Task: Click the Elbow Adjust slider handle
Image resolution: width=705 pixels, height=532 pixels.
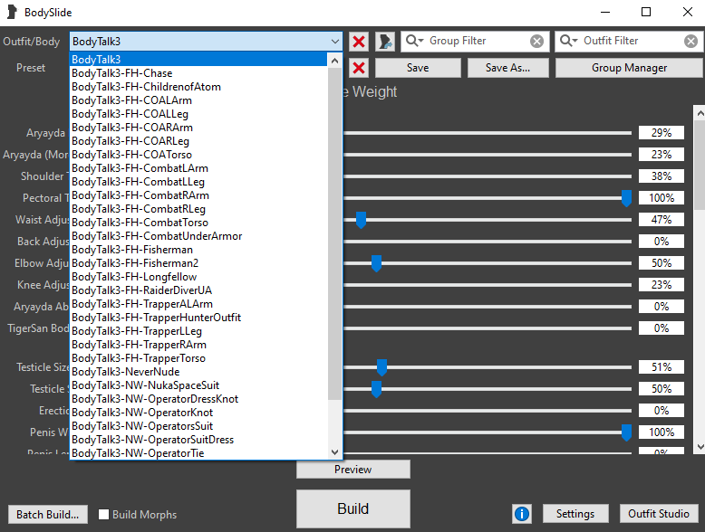Action: 376,263
